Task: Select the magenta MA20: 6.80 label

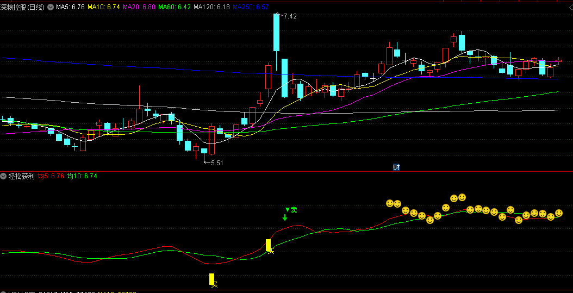Action: click(140, 7)
